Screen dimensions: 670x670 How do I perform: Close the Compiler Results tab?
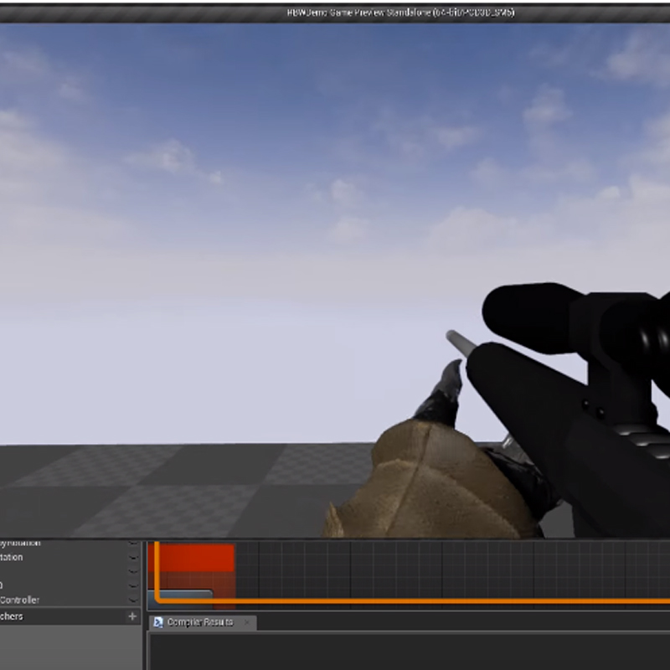[x=246, y=621]
